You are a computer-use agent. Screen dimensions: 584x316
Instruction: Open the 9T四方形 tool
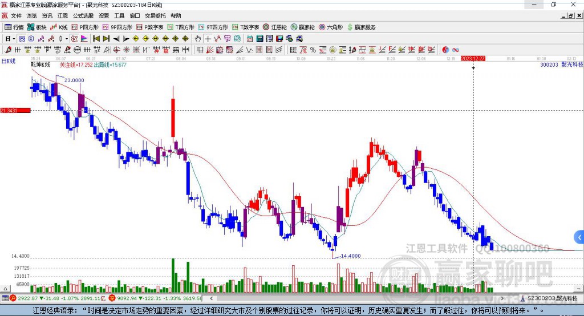coord(213,27)
